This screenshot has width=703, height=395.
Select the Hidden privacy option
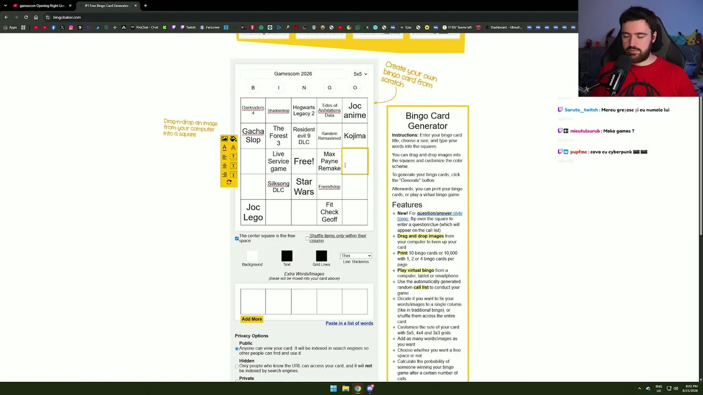237,366
